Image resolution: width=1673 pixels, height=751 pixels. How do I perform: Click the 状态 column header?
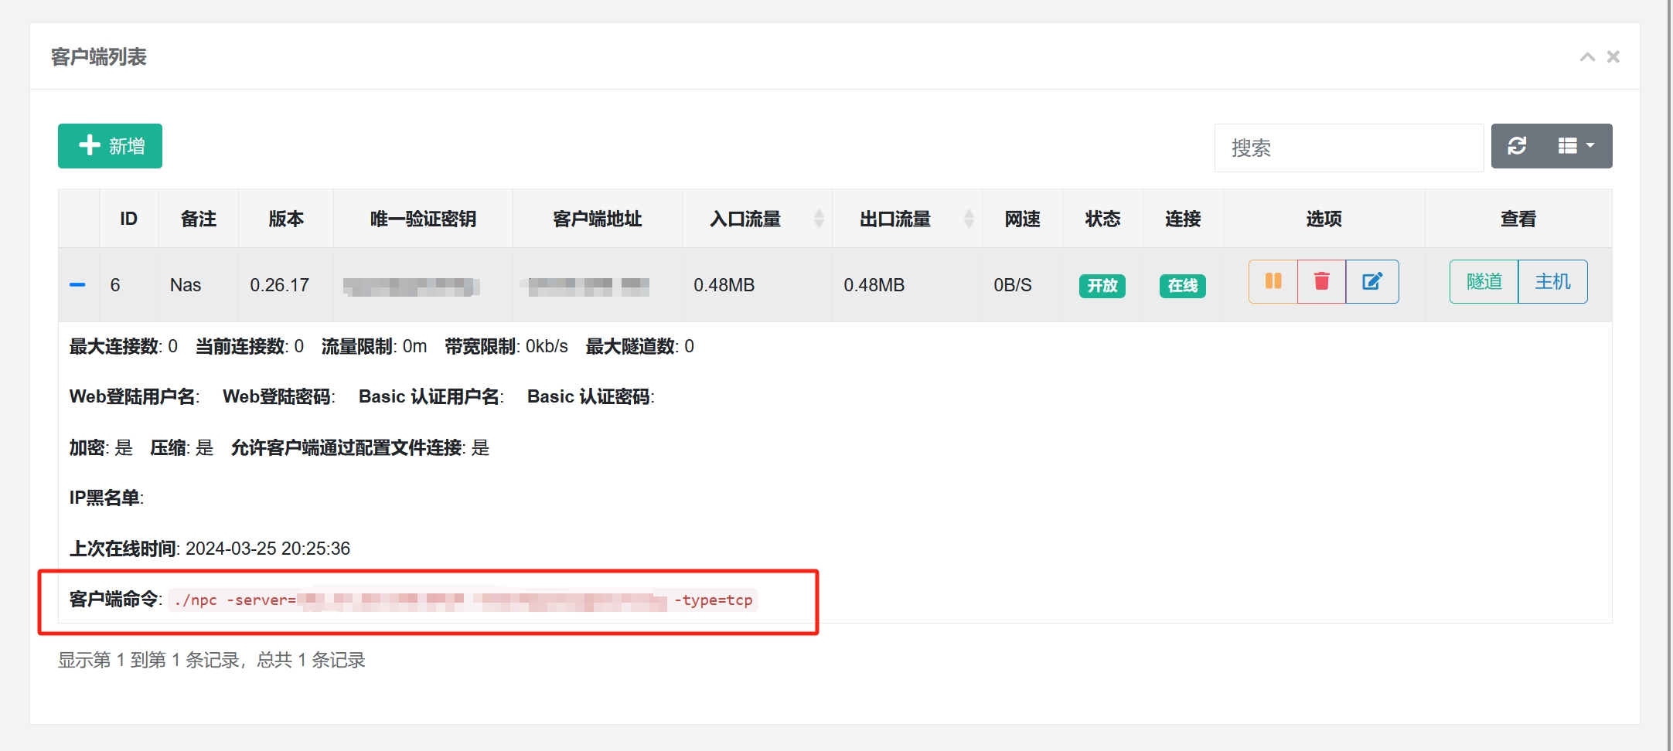point(1102,219)
